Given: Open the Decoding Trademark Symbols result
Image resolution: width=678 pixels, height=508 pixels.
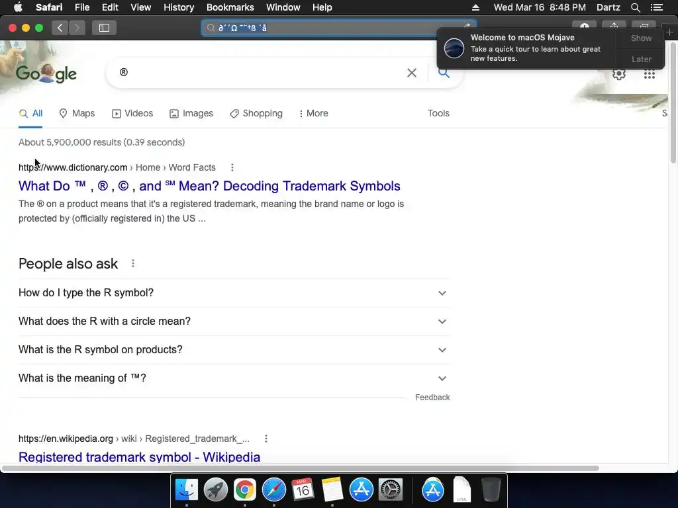Looking at the screenshot, I should (x=209, y=186).
